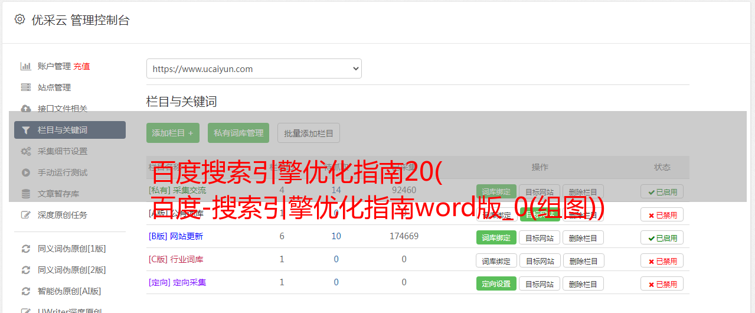Click 删除栏目 in the 网站更新 row
Screen dimensions: 755x313
[x=583, y=237]
